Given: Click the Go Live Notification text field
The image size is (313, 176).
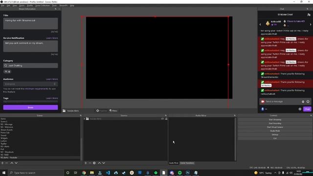Looking at the screenshot, I should pos(30,46).
